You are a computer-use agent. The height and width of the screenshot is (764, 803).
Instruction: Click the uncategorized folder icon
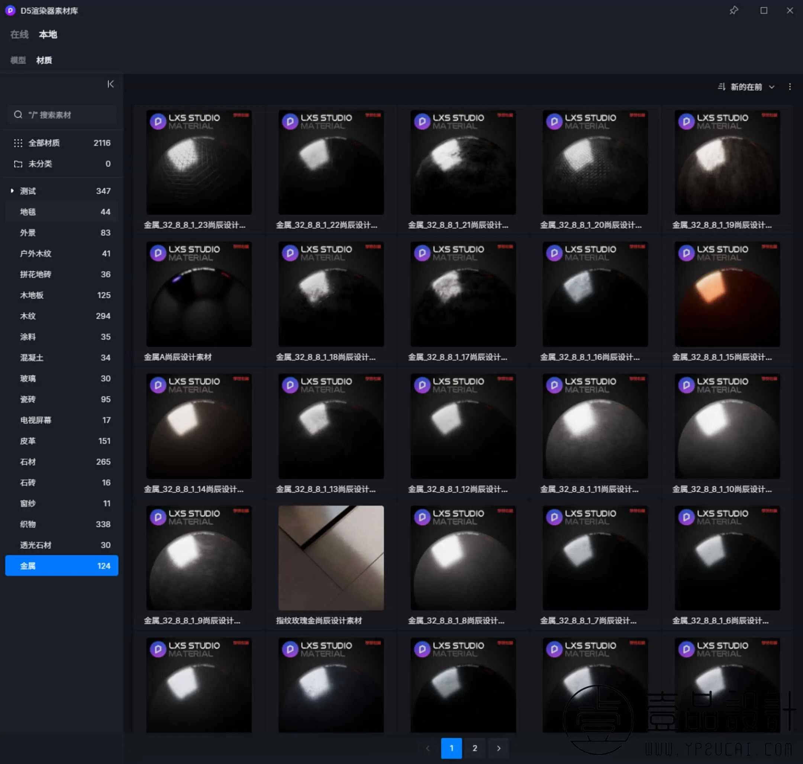pos(18,164)
